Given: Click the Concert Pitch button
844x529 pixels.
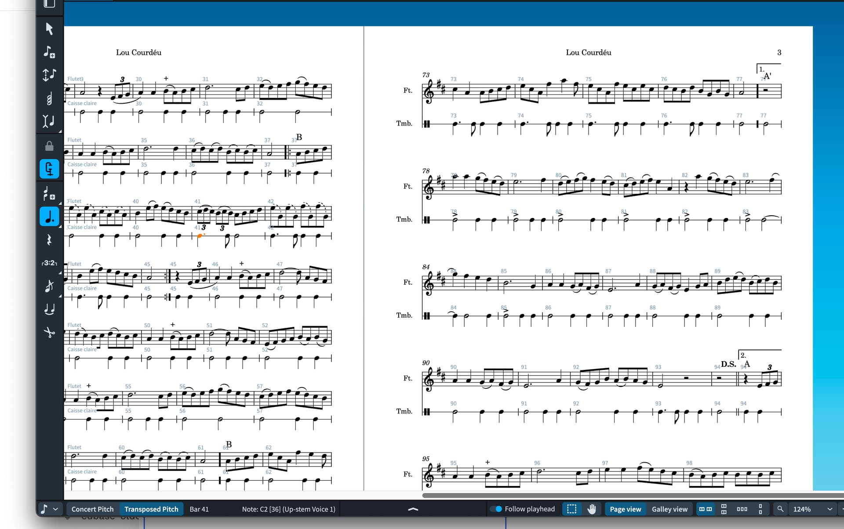Looking at the screenshot, I should pyautogui.click(x=92, y=509).
